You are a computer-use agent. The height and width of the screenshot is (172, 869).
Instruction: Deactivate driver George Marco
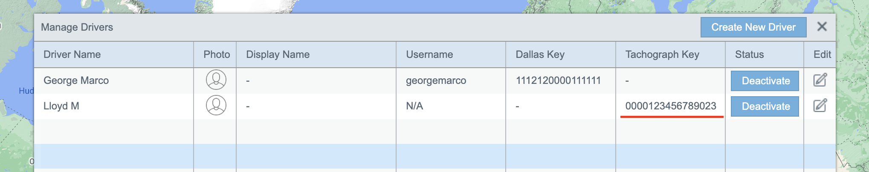pyautogui.click(x=765, y=81)
